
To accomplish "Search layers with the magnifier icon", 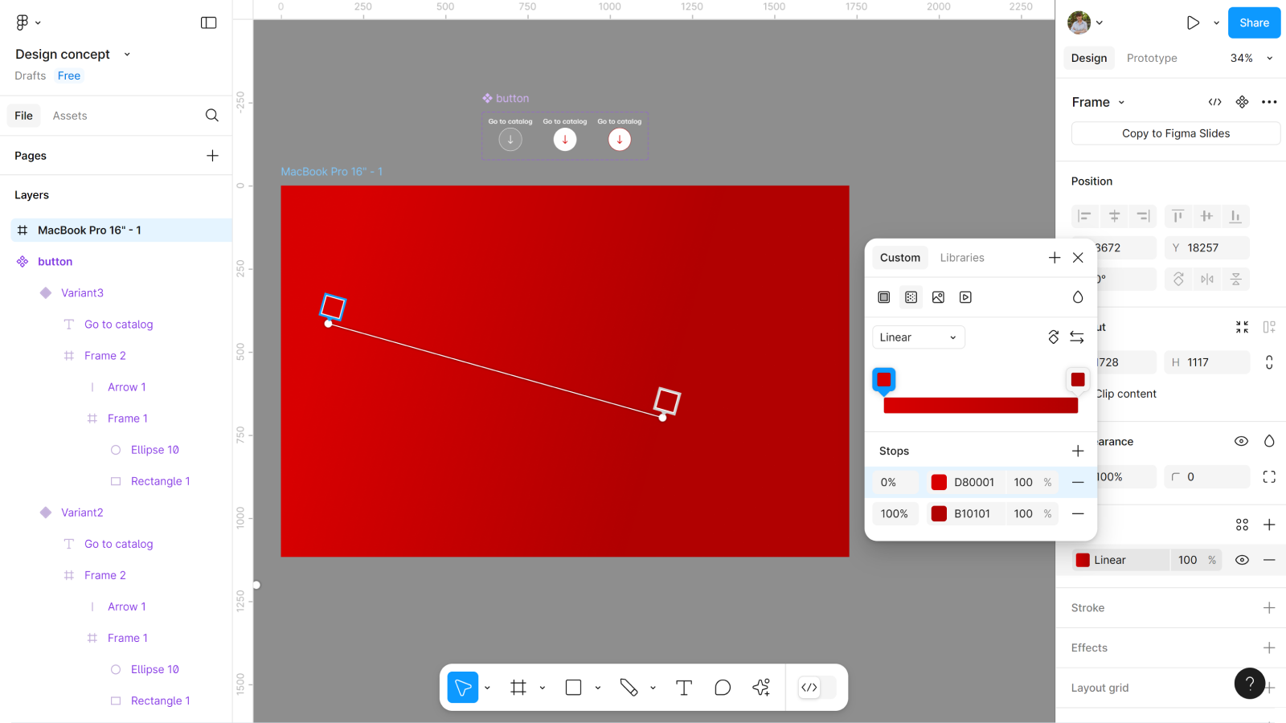I will [211, 116].
